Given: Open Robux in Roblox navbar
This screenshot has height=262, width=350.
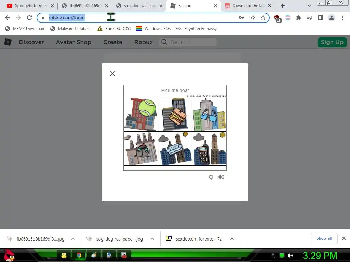Looking at the screenshot, I should (144, 42).
